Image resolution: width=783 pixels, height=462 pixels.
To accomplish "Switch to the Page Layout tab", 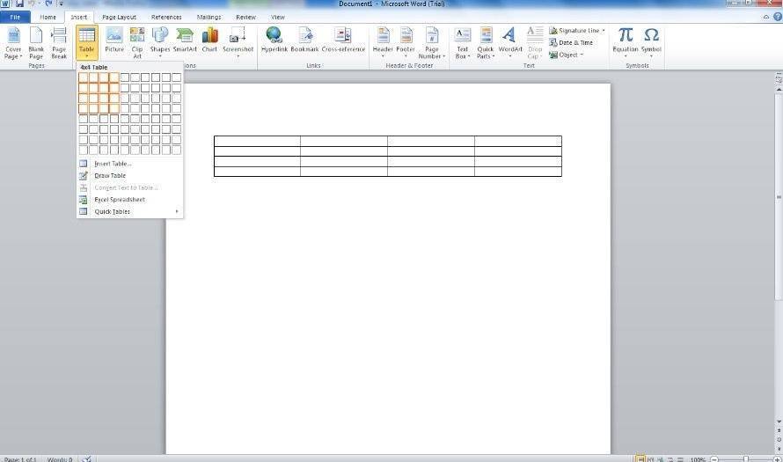I will point(119,17).
